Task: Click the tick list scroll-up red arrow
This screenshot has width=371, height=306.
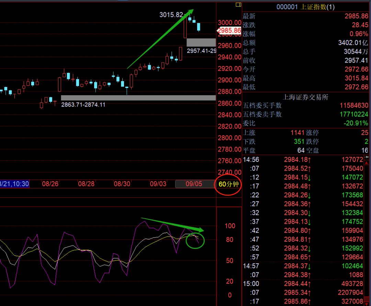Action: pos(367,163)
